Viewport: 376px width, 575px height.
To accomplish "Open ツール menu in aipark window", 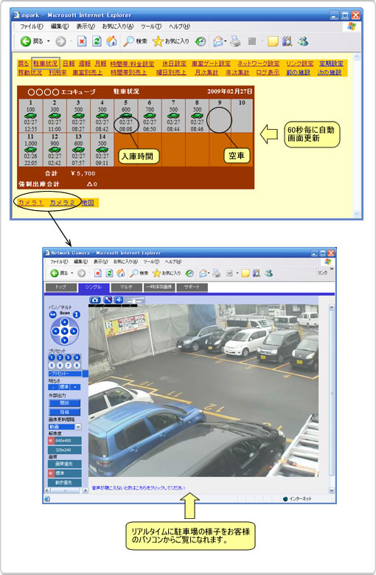I will point(150,27).
